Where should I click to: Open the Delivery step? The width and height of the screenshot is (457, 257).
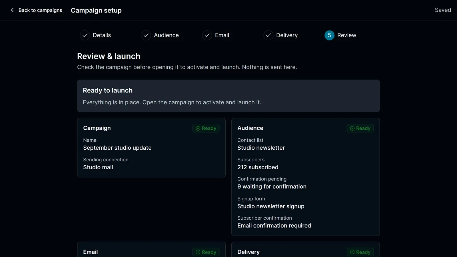[280, 35]
